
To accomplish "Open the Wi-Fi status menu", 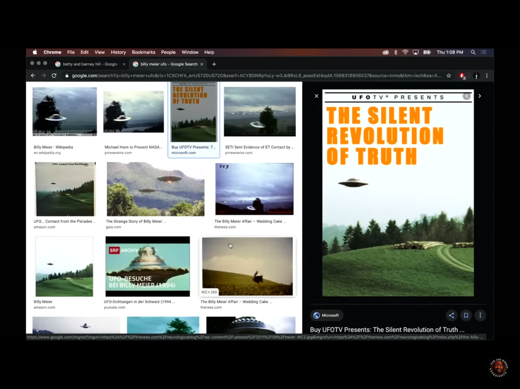I will point(405,52).
